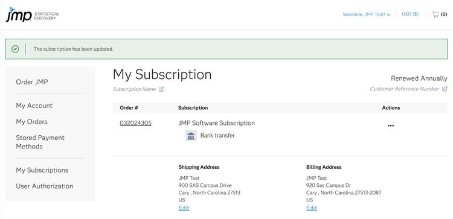Open Stored Payment Methods
The width and height of the screenshot is (453, 219).
coord(40,142)
